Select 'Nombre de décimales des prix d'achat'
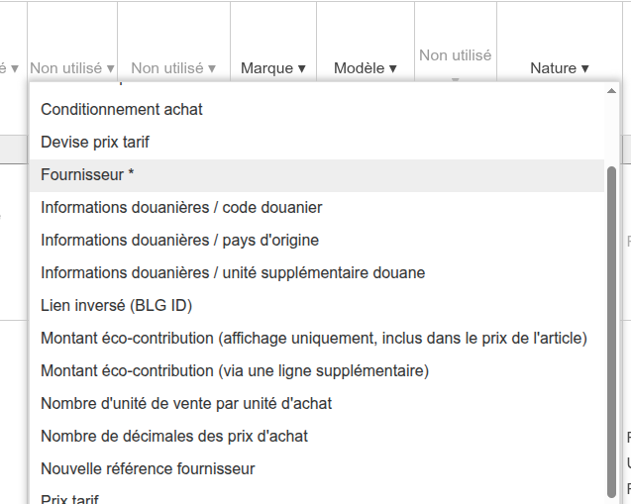The height and width of the screenshot is (504, 631). coord(317,436)
